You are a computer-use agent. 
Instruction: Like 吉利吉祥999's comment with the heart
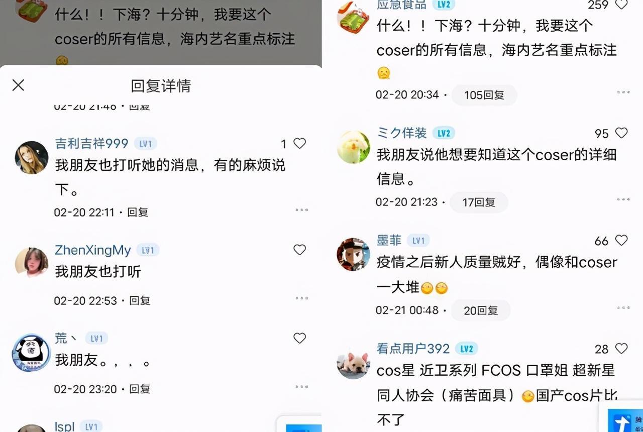pyautogui.click(x=299, y=144)
